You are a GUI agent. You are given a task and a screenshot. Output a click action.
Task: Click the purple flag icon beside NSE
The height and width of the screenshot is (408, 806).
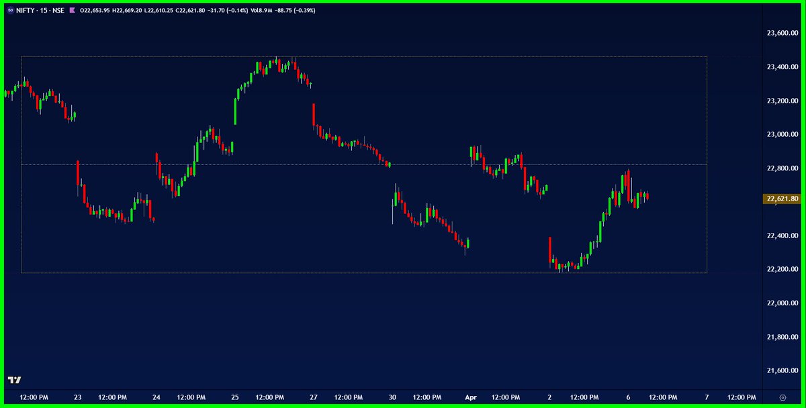[x=72, y=11]
